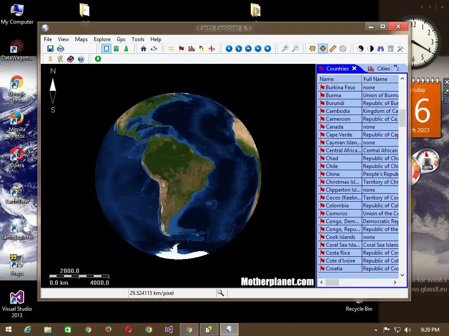The height and width of the screenshot is (336, 449).
Task: Toggle the green cone view button
Action: click(x=126, y=49)
